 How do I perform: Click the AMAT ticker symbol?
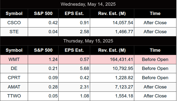(x=14, y=87)
